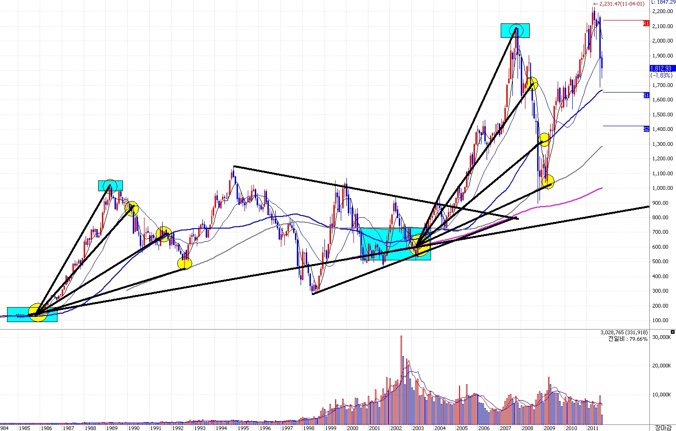The image size is (676, 431).
Task: Click the blue S2 support level marker
Action: (646, 129)
